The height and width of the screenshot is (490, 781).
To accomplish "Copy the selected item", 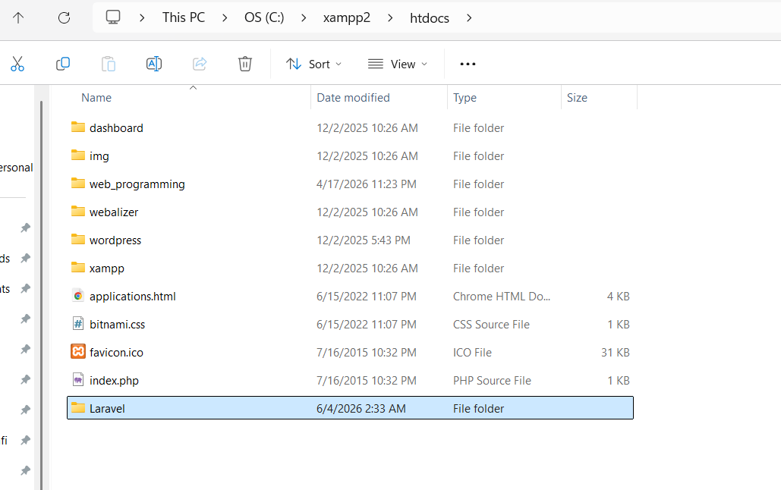I will 63,64.
